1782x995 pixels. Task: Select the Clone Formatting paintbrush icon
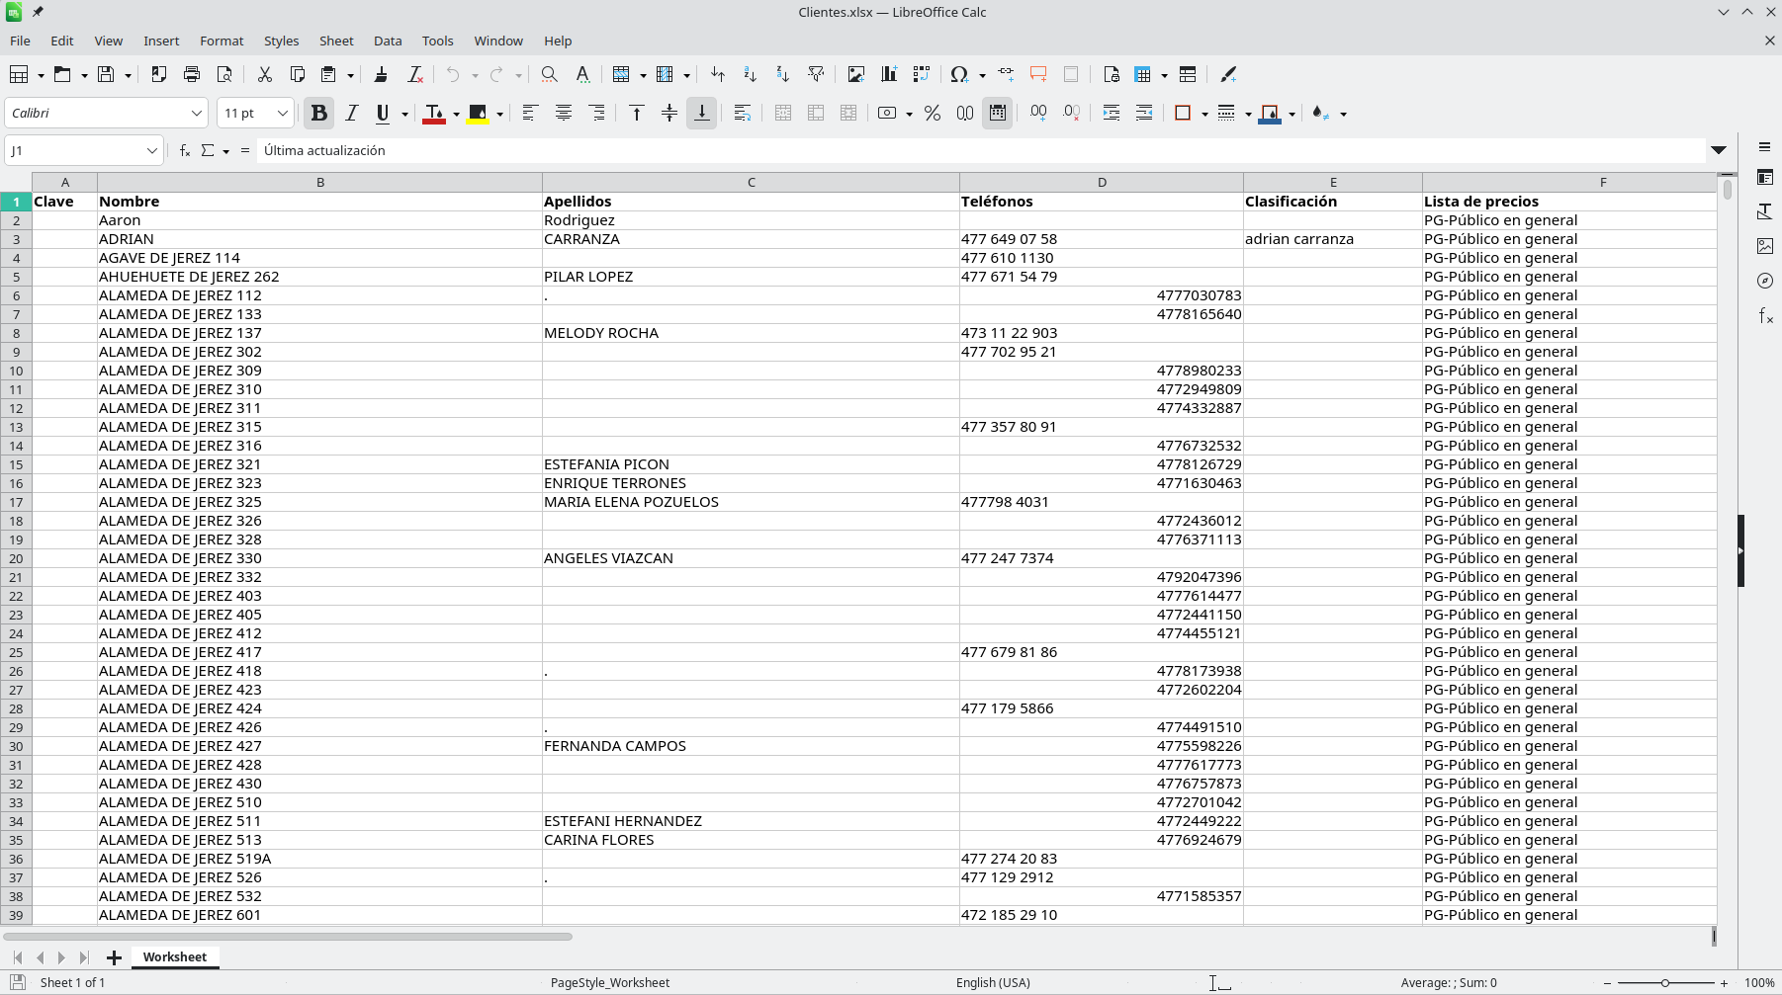coord(381,74)
